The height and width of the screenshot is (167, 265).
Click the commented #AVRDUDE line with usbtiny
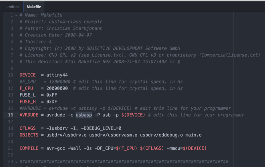point(125,108)
